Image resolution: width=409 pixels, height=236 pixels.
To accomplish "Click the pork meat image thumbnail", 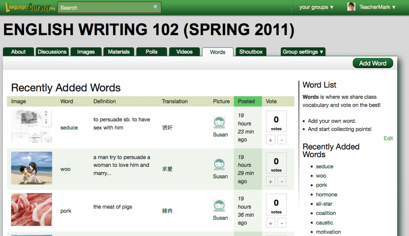I will pos(32,210).
